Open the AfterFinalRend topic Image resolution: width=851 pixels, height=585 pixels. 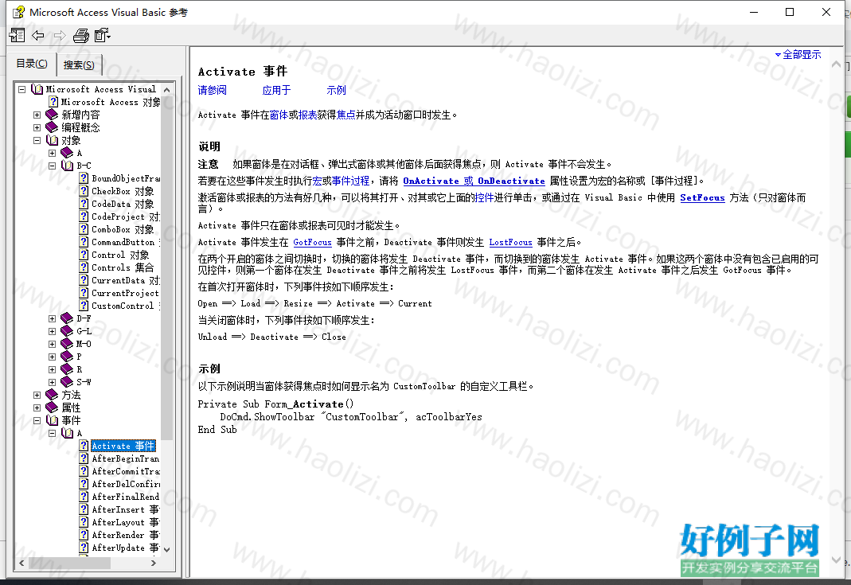125,497
